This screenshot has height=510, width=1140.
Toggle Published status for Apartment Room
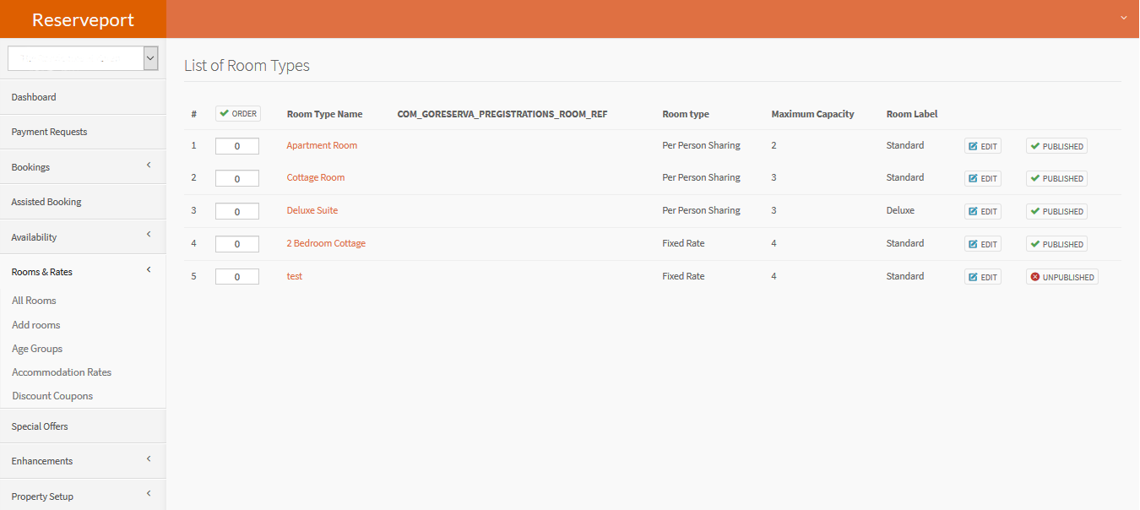[x=1056, y=146]
